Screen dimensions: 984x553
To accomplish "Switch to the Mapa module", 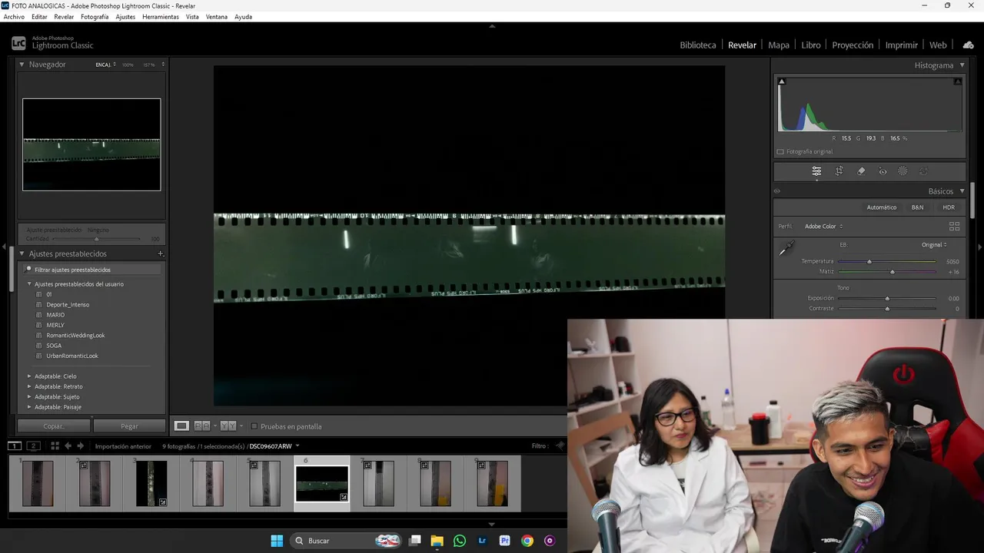I will coord(779,45).
